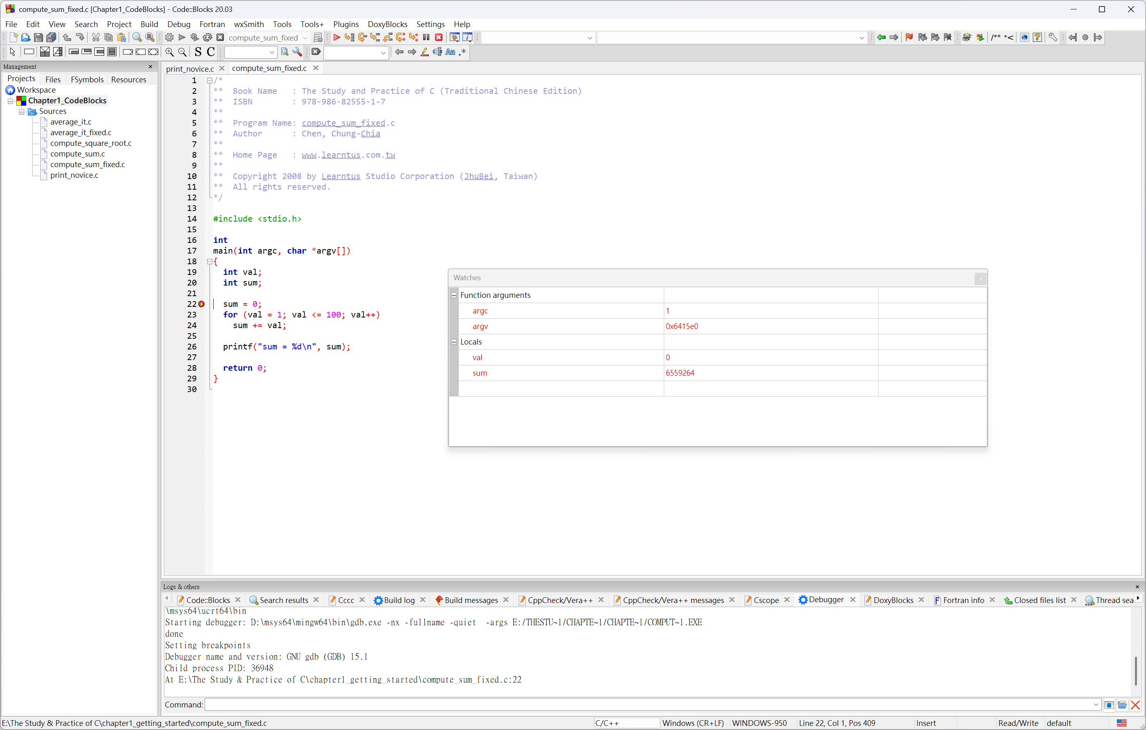Click the Debugger log vertical scrollbar

click(1135, 671)
